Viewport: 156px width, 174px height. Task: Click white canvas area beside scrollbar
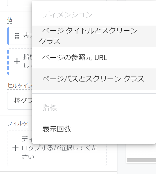pyautogui.click(x=141, y=151)
